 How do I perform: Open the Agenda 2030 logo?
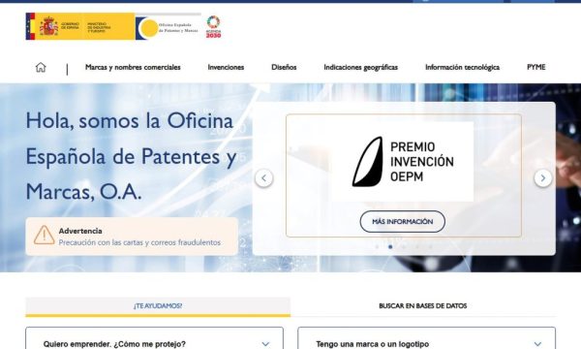click(213, 27)
